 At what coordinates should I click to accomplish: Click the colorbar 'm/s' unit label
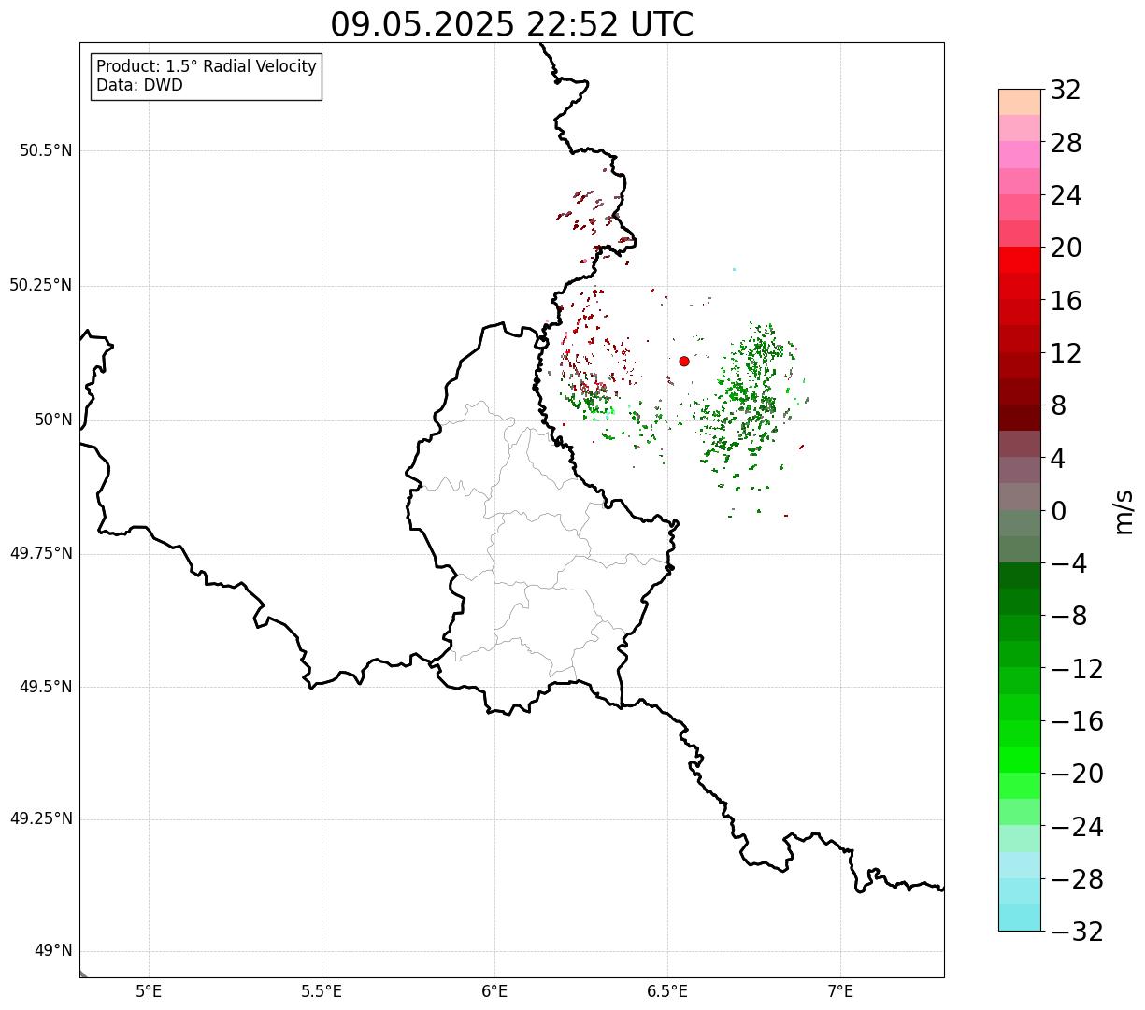(1124, 510)
